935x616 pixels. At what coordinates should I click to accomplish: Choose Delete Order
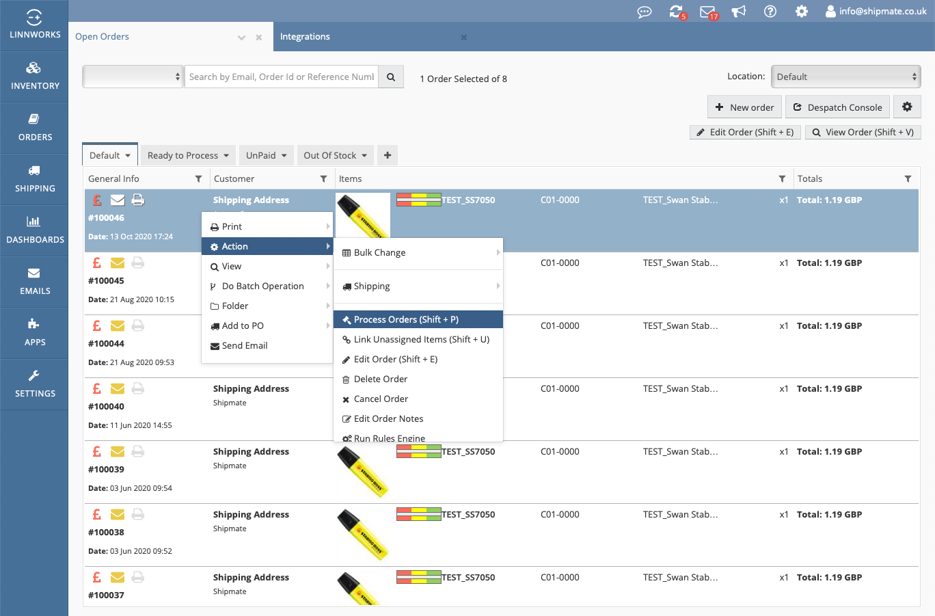[x=418, y=379]
